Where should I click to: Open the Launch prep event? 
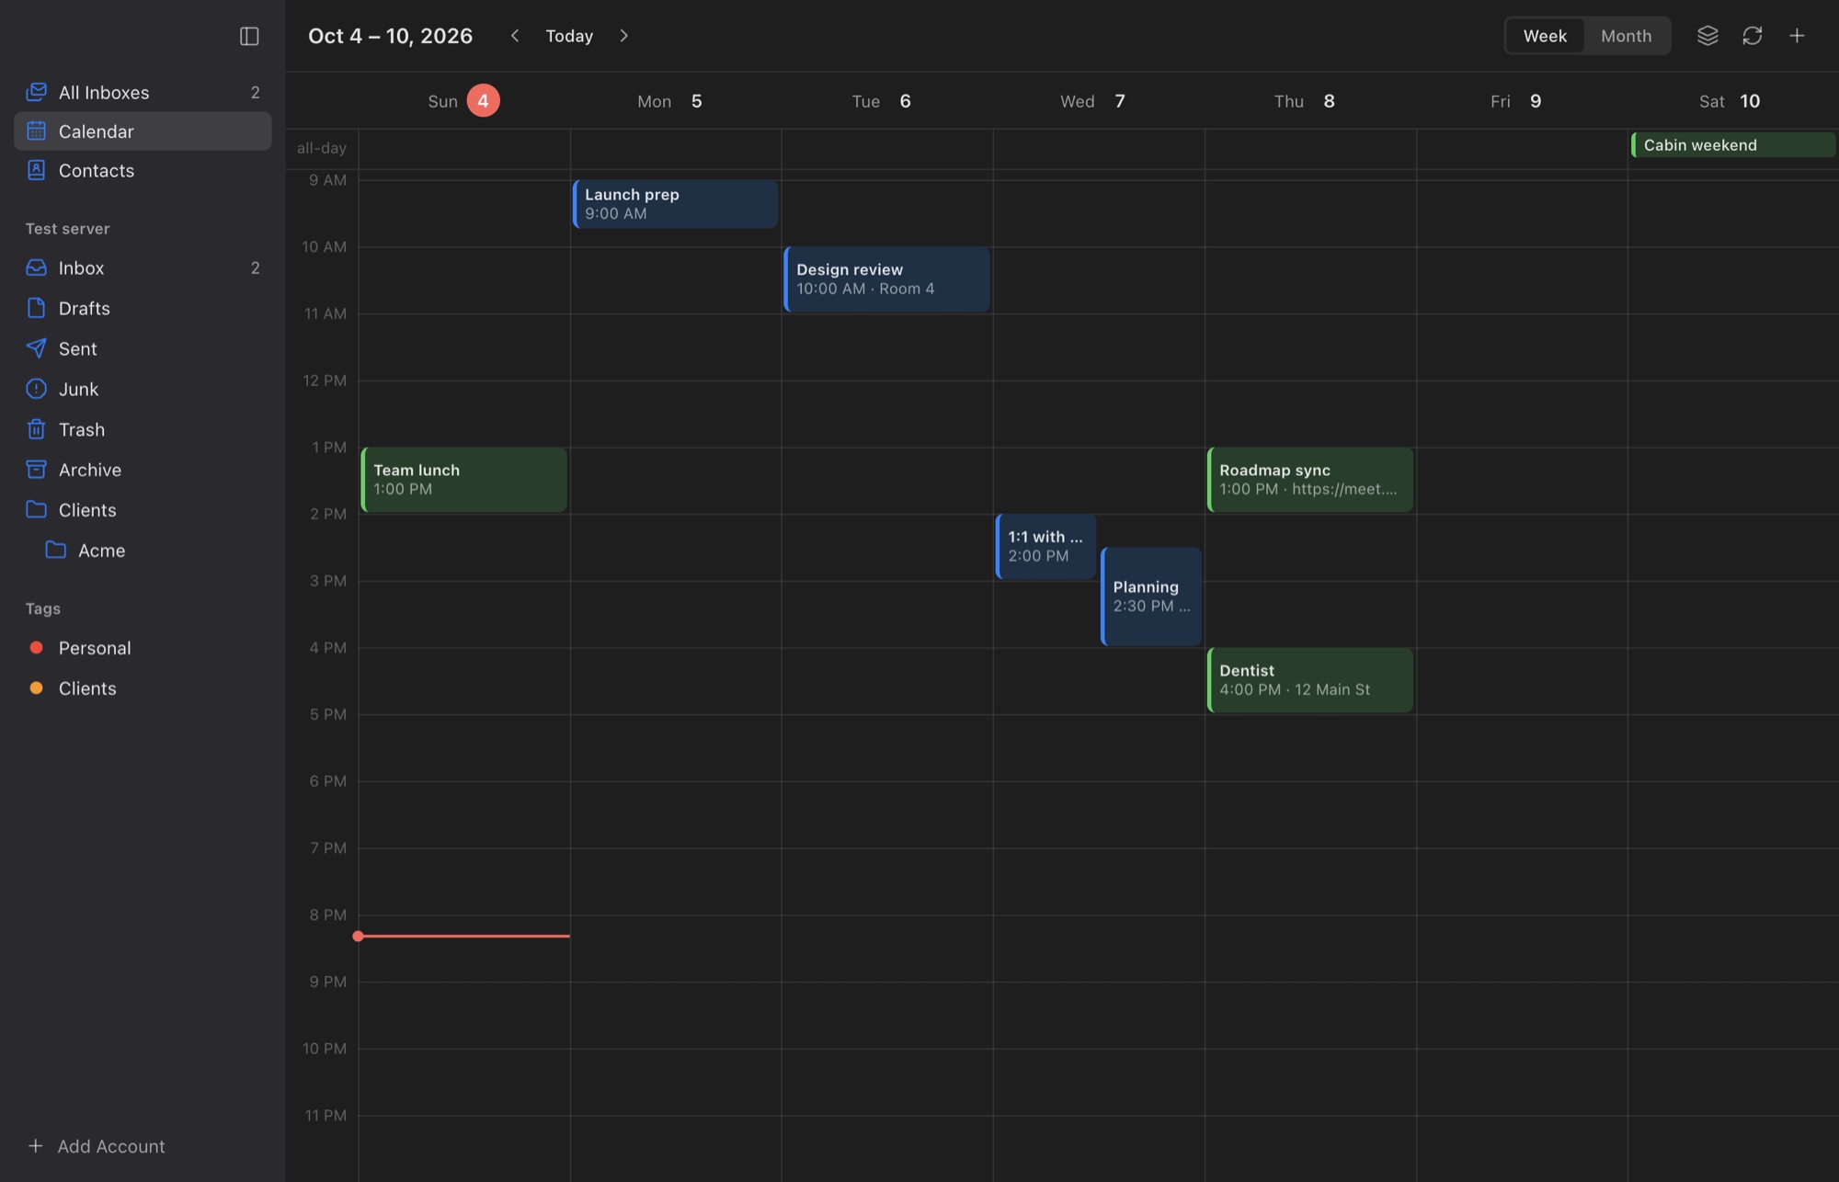coord(675,204)
